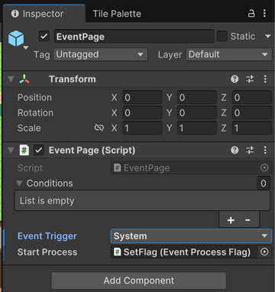Image resolution: width=275 pixels, height=292 pixels.
Task: Open Transform component presets icon
Action: click(x=250, y=79)
